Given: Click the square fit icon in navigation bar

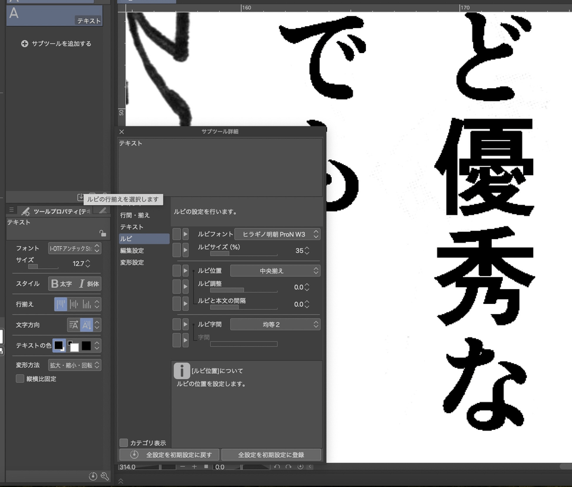Looking at the screenshot, I should (x=206, y=467).
